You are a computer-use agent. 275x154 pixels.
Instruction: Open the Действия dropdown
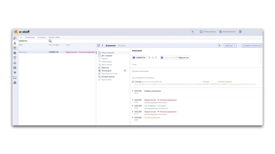(x=230, y=46)
